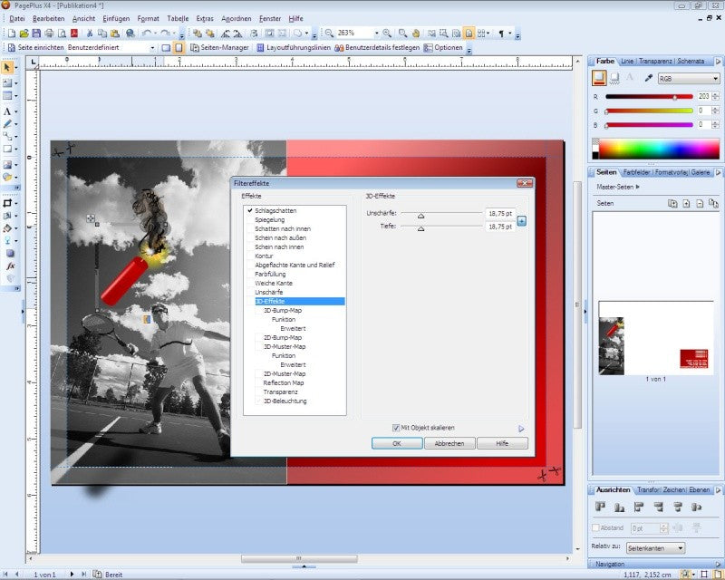Open the Format menu
Screen dimensions: 725x580
[x=148, y=18]
